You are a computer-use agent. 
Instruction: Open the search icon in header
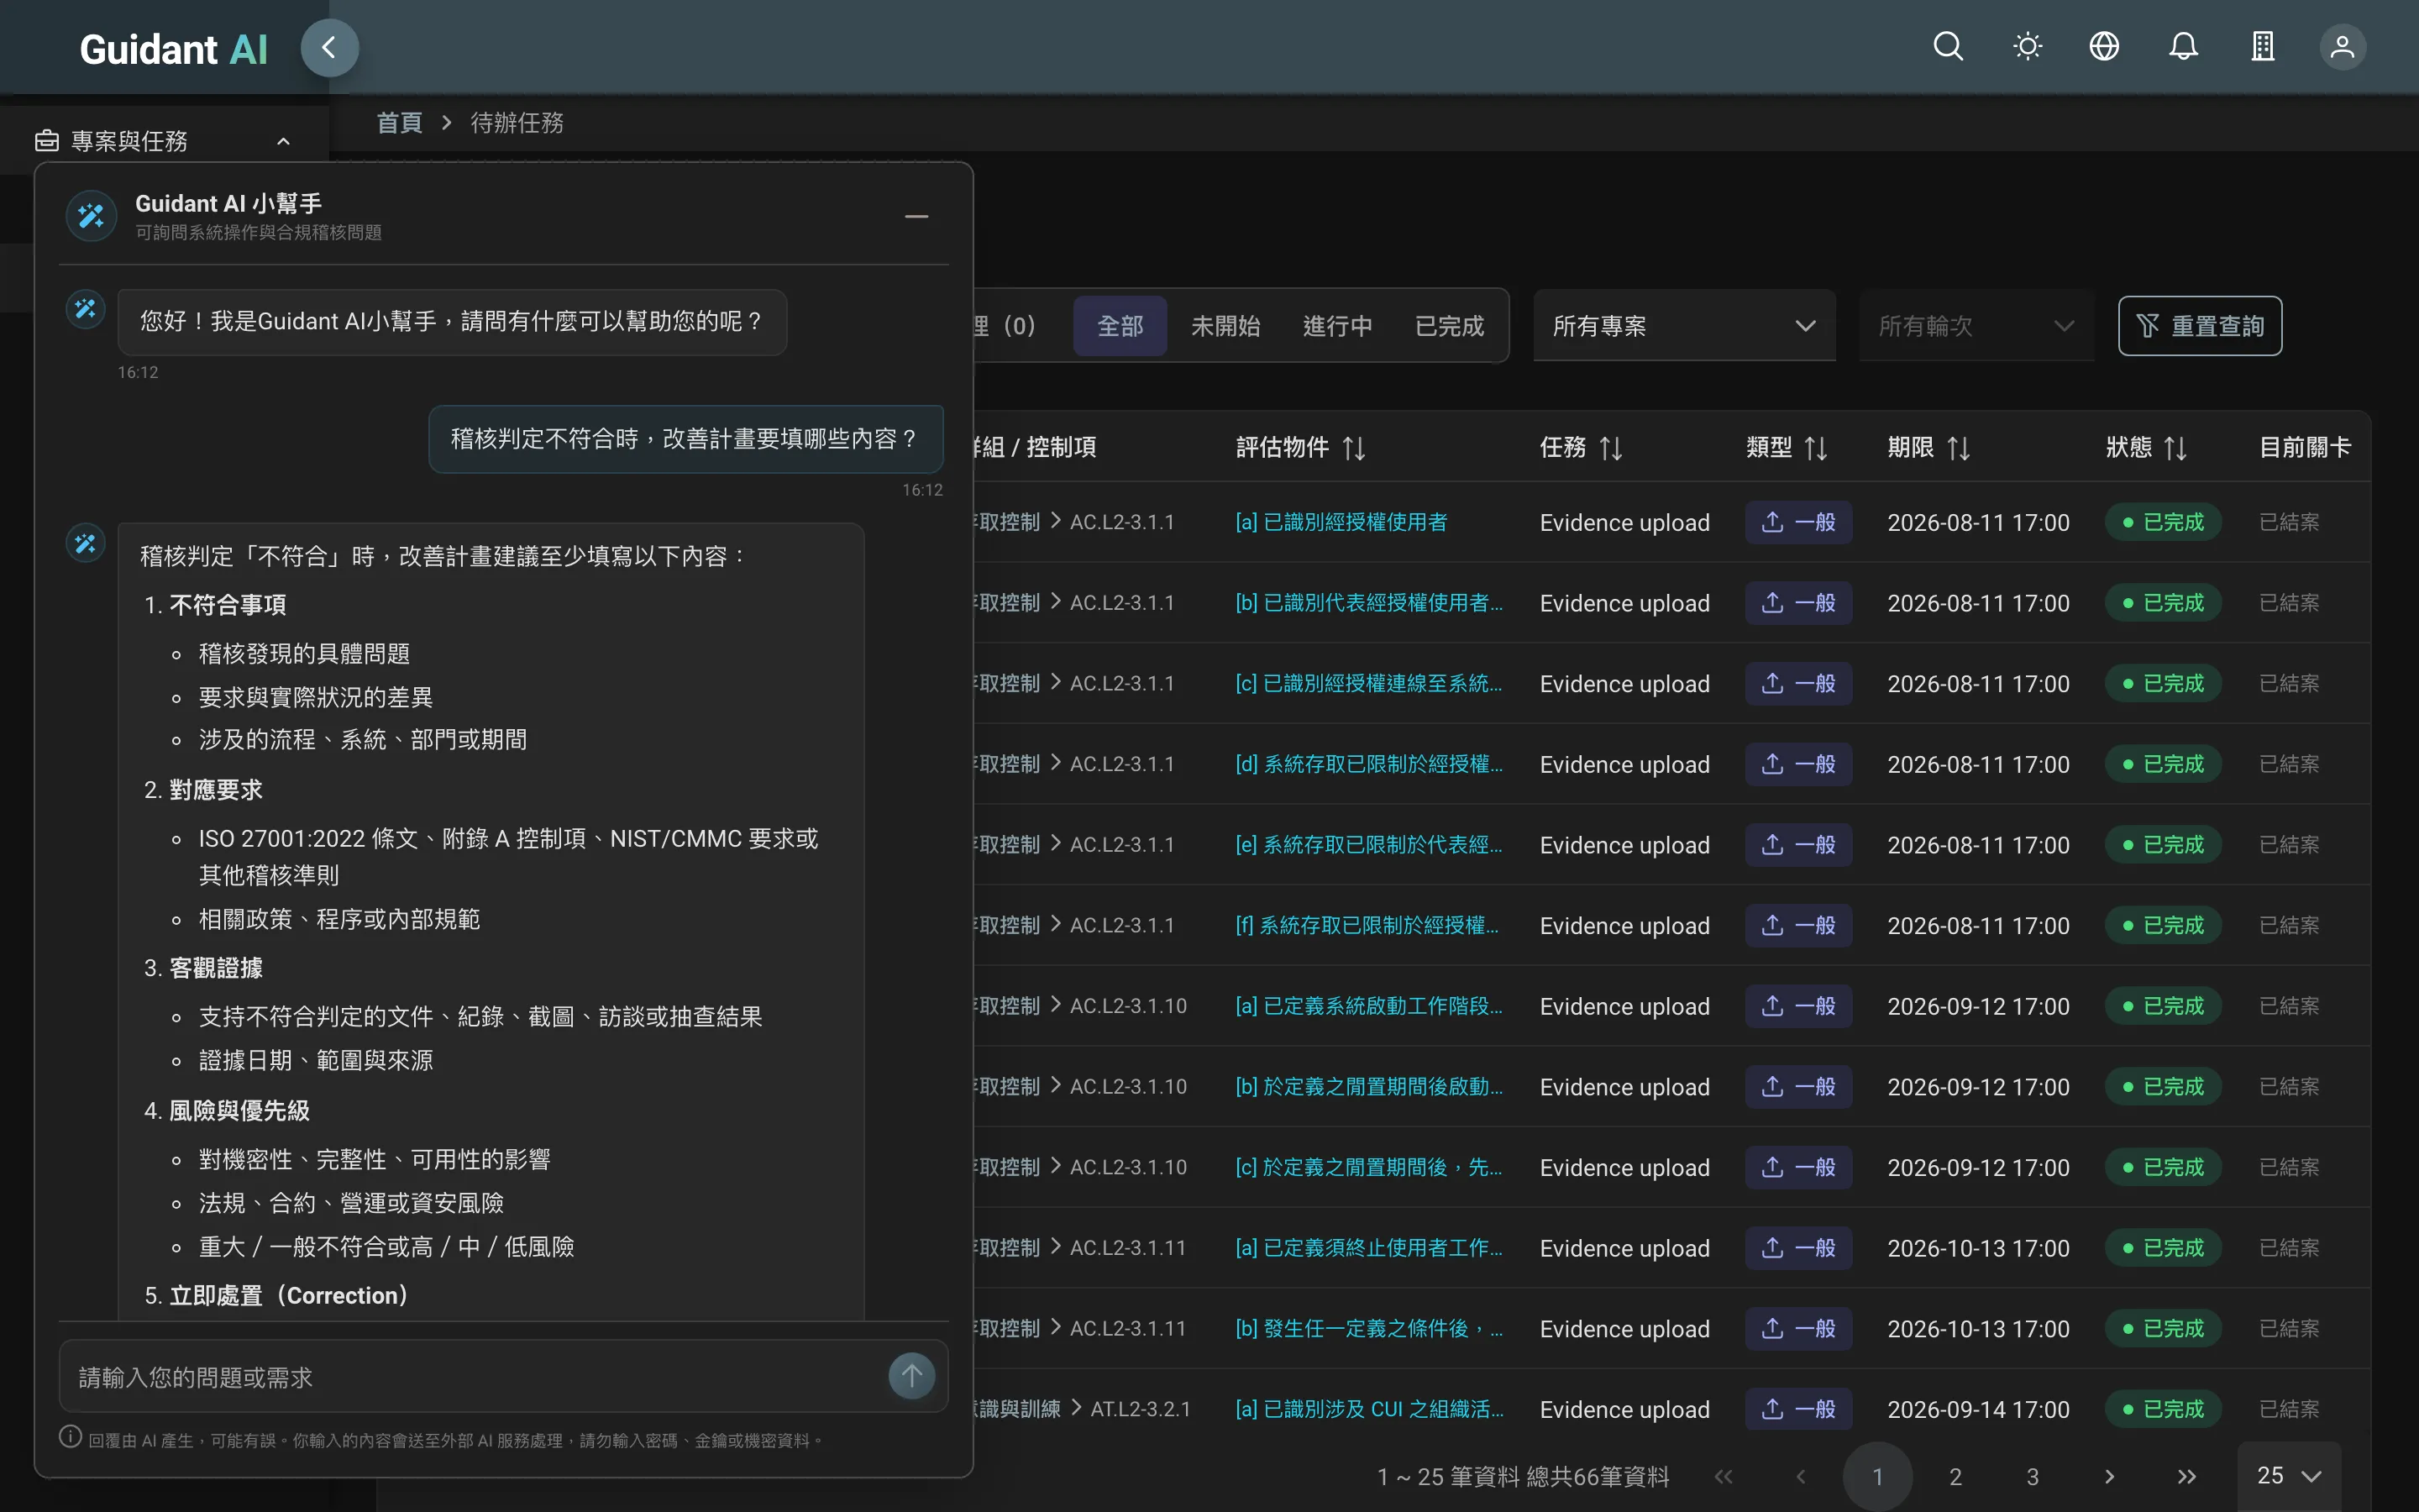1948,47
